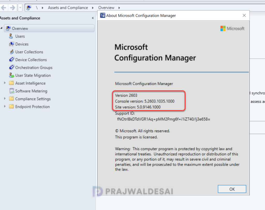This screenshot has width=265, height=210.
Task: Click the Orchestration Groups icon
Action: (12, 67)
